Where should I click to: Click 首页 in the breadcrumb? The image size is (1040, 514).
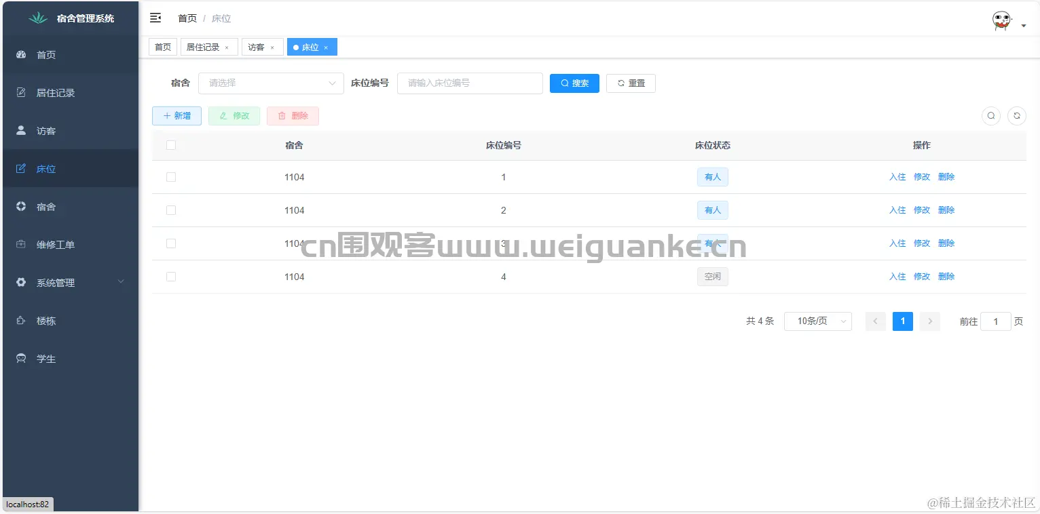tap(187, 18)
